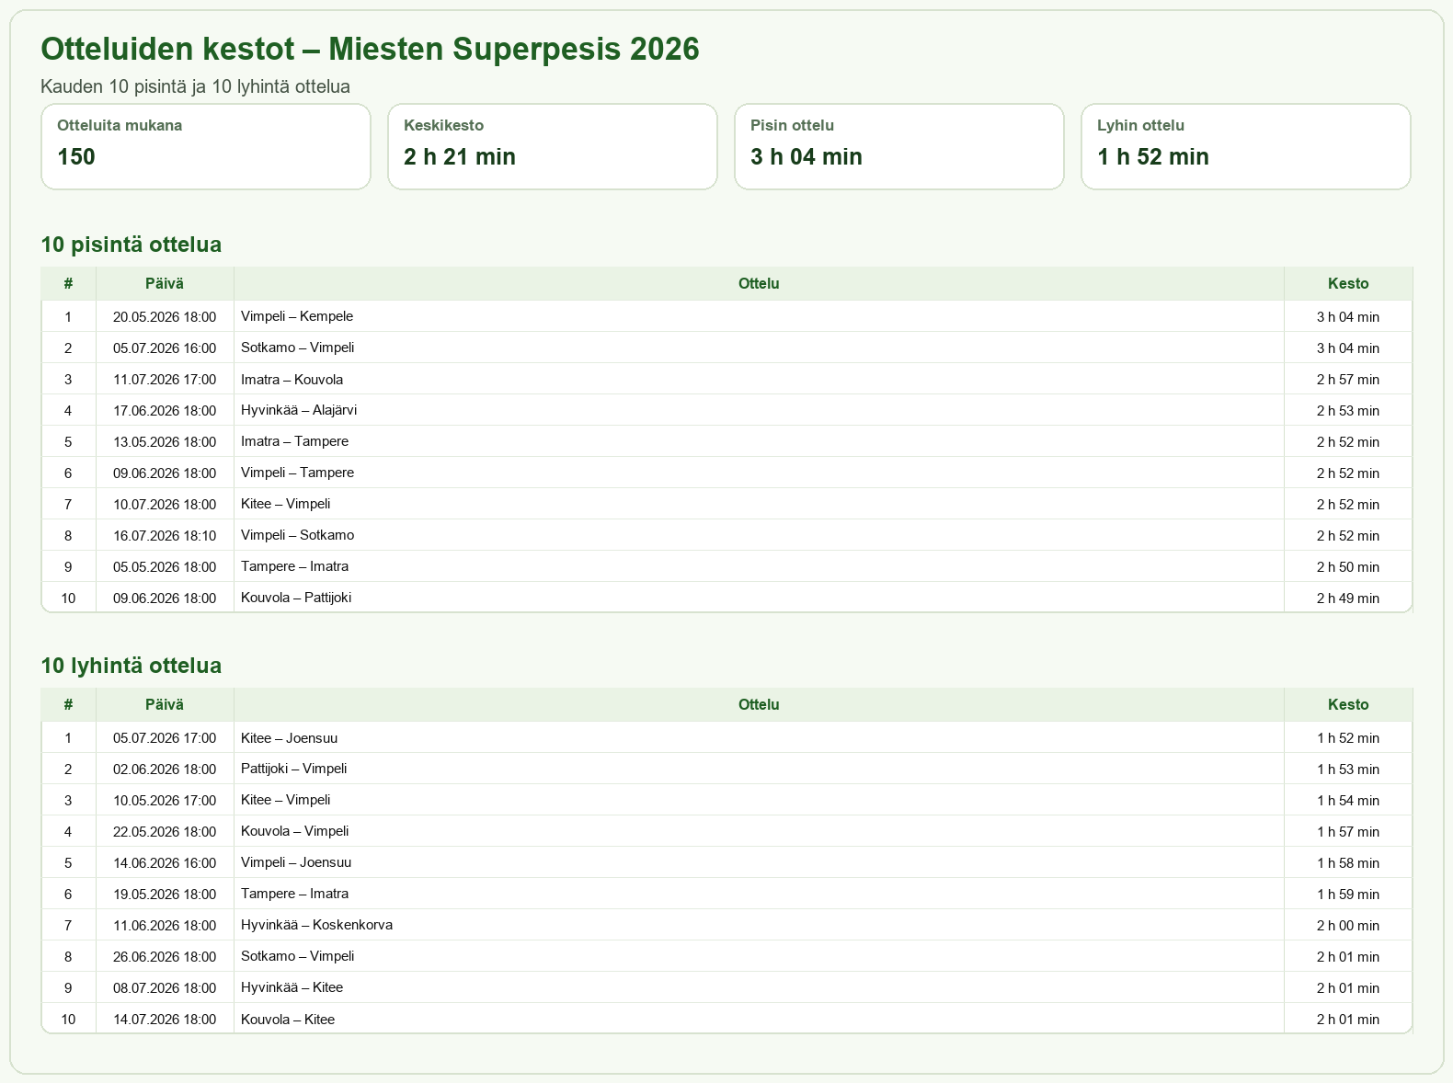Click the 14.07.2026 18:00 date cell
This screenshot has width=1453, height=1083.
click(x=165, y=1019)
